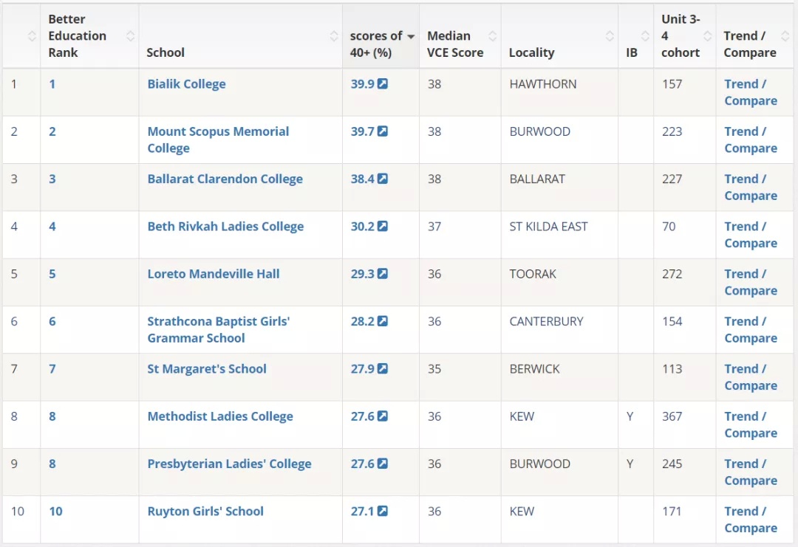Click the 38.4 score link
Screen dimensions: 798x547
click(x=362, y=179)
